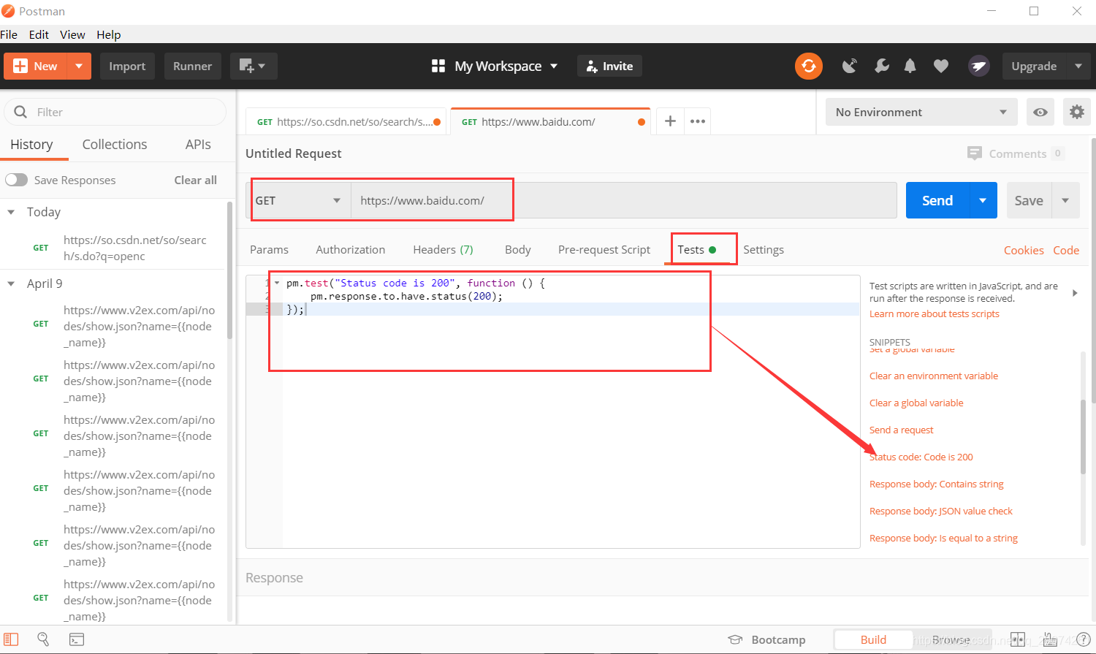This screenshot has width=1096, height=654.
Task: Open the Authorization request tab
Action: 351,249
